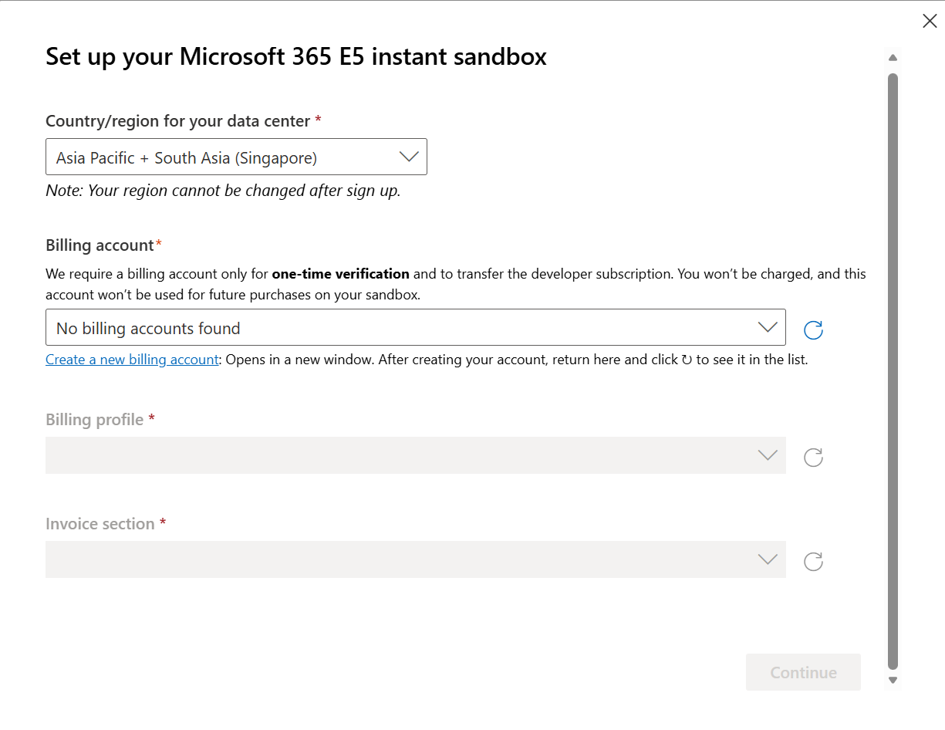
Task: Click the Billing profile refresh icon
Action: pyautogui.click(x=813, y=457)
